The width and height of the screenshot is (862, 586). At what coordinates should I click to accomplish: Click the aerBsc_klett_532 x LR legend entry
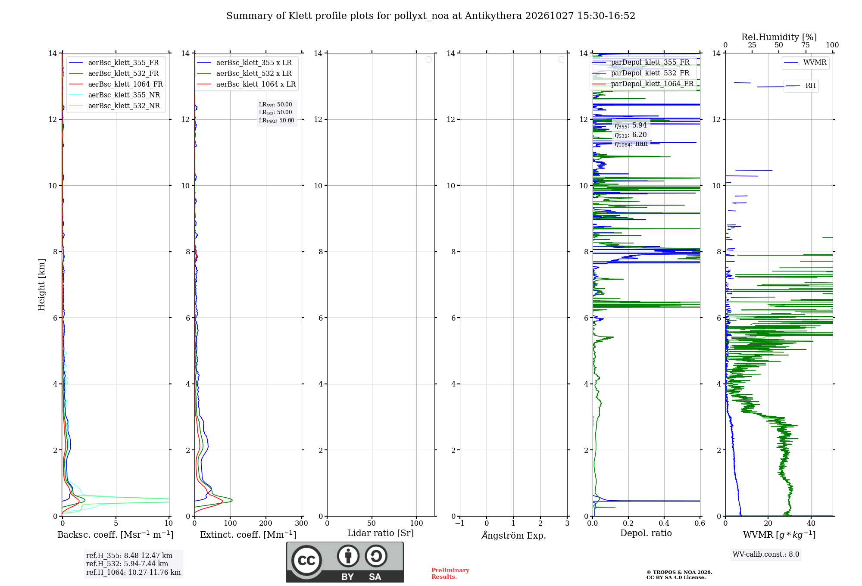(244, 74)
